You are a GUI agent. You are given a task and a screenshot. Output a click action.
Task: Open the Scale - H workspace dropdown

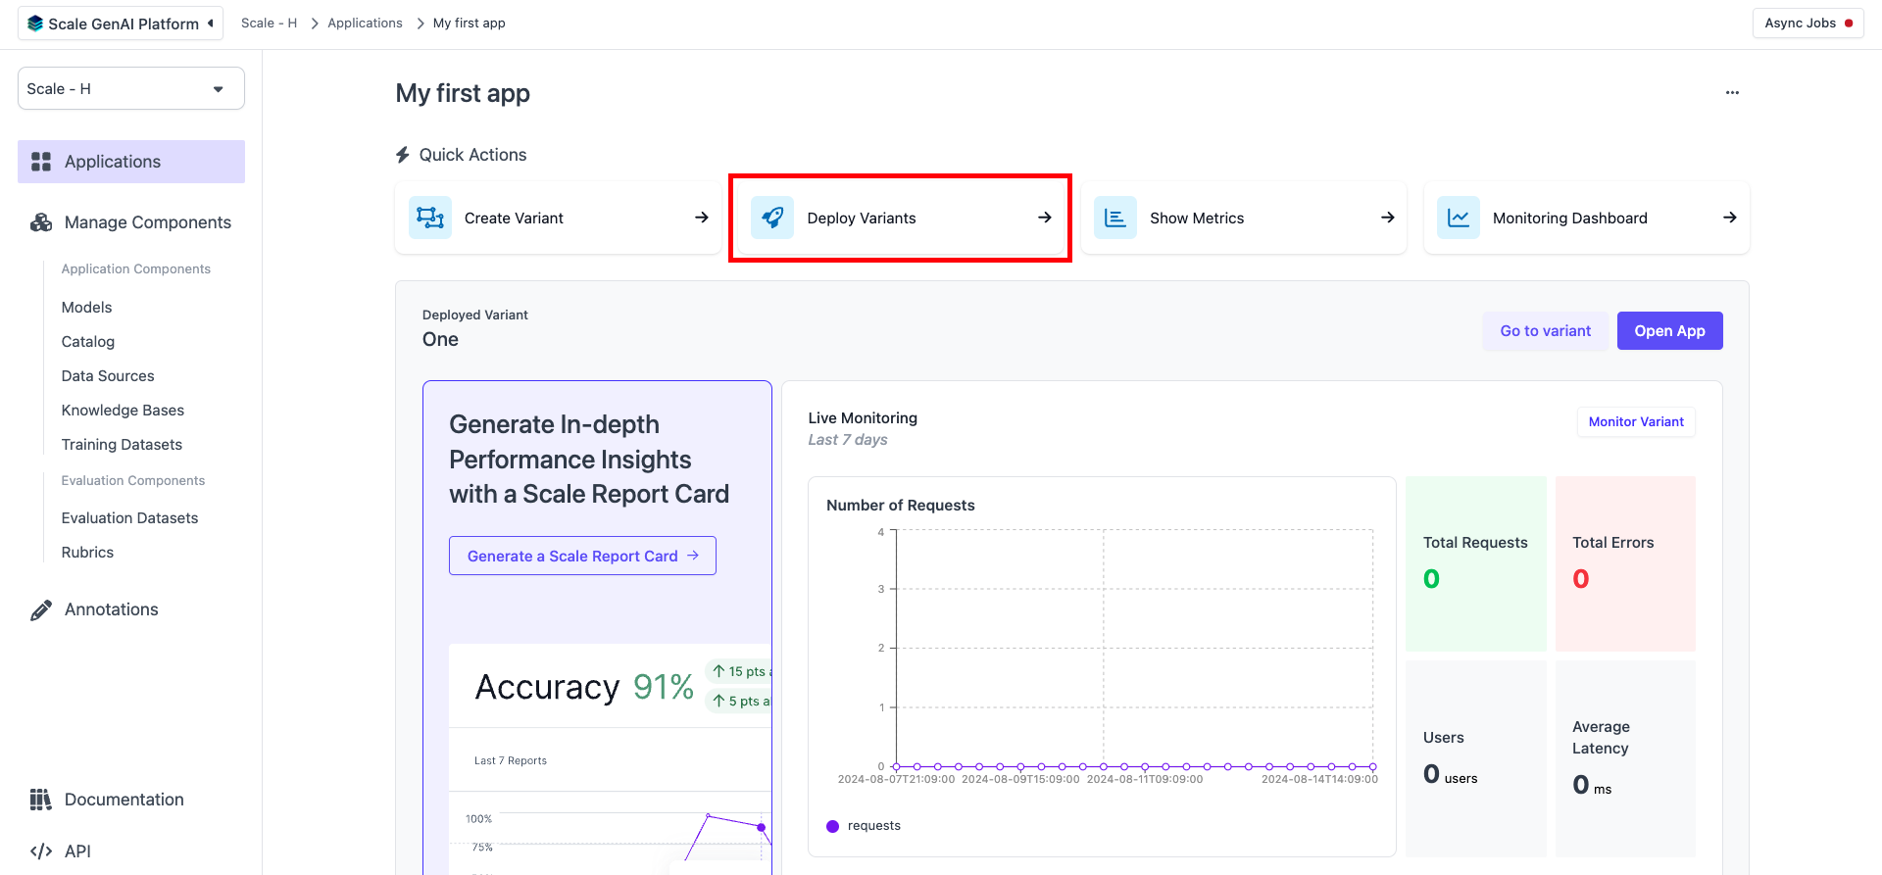pyautogui.click(x=131, y=88)
